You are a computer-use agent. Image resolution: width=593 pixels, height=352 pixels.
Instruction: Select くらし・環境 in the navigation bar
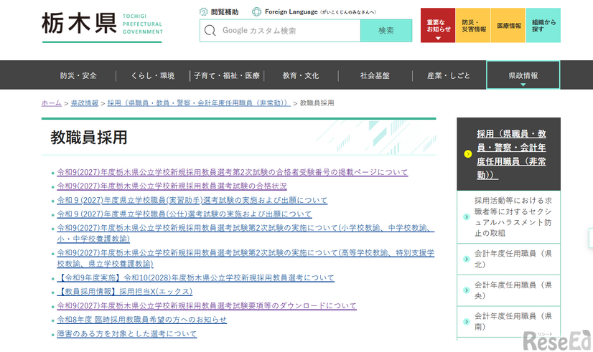(x=153, y=75)
